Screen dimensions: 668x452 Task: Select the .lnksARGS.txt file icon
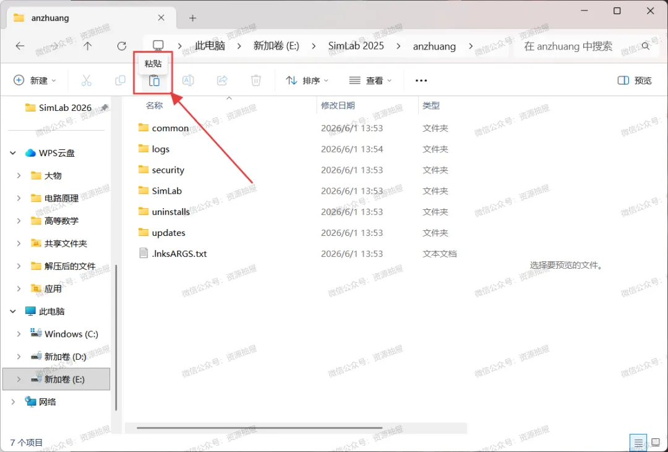(x=143, y=253)
